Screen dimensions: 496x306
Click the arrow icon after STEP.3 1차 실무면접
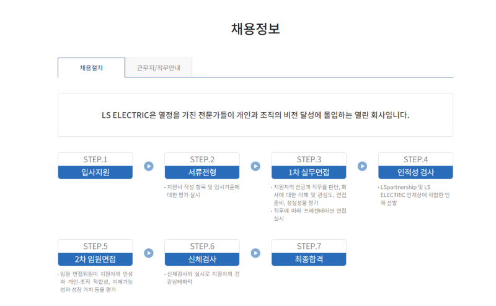pyautogui.click(x=362, y=166)
